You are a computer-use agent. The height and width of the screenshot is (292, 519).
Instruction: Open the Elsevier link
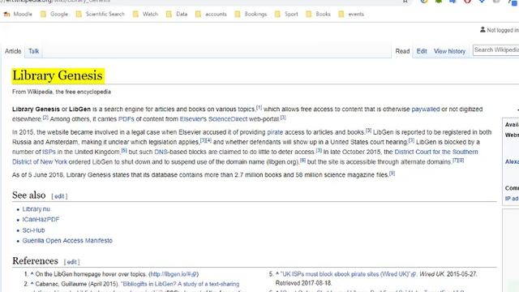coord(193,119)
